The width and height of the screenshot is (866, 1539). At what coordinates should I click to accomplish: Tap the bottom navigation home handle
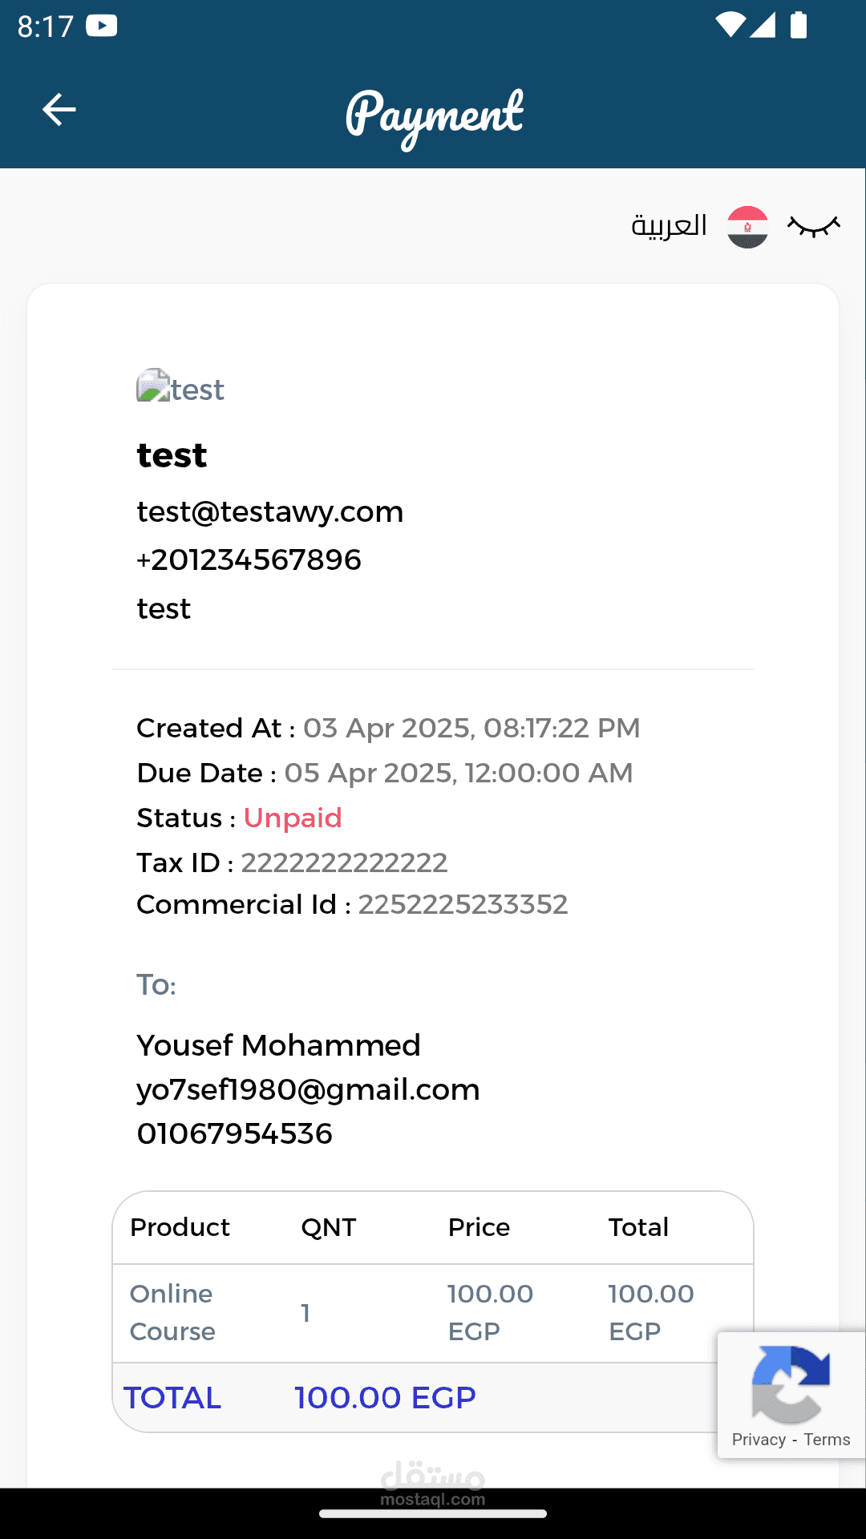tap(433, 1514)
